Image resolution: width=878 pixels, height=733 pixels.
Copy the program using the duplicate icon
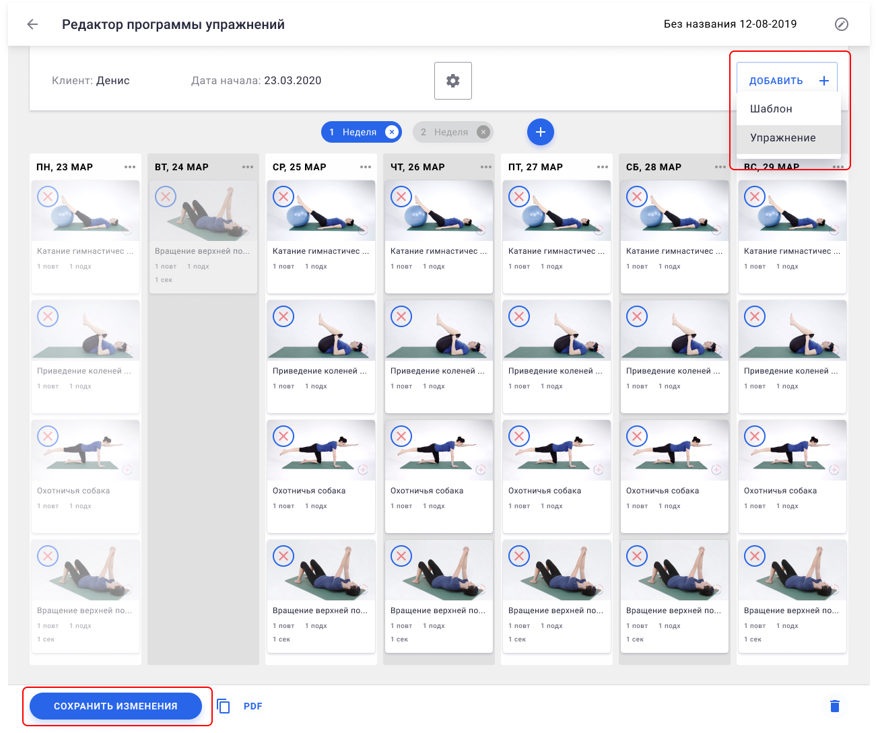224,706
